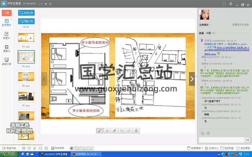This screenshot has width=252, height=157.
Task: Open the 桌面分享 desktop sharing panel
Action: (7, 61)
